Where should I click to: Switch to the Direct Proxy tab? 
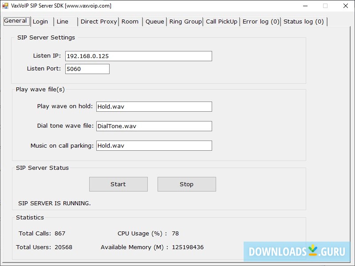pyautogui.click(x=98, y=22)
